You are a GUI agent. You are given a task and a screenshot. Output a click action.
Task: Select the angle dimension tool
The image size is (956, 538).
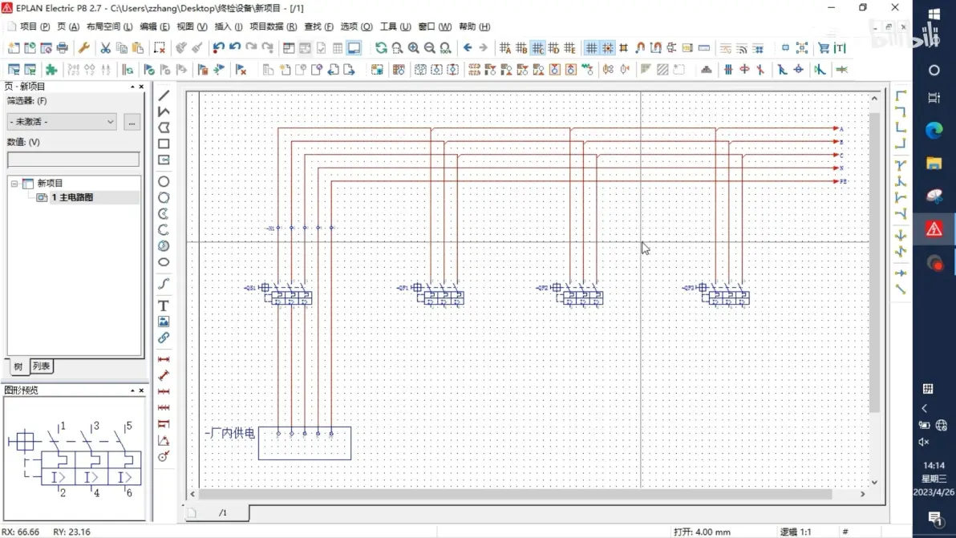164,440
